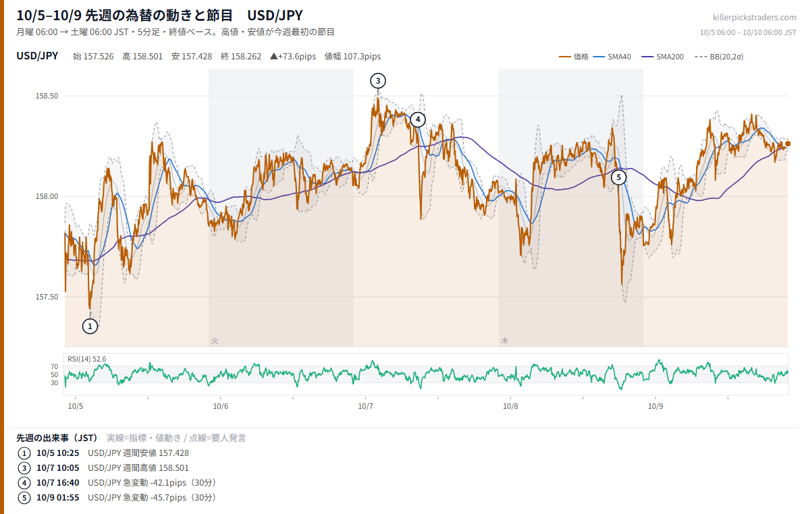Click the date range 10/5 06:00 – 10/10 06:00 JST
Viewport: 810px width, 514px height.
click(x=748, y=32)
